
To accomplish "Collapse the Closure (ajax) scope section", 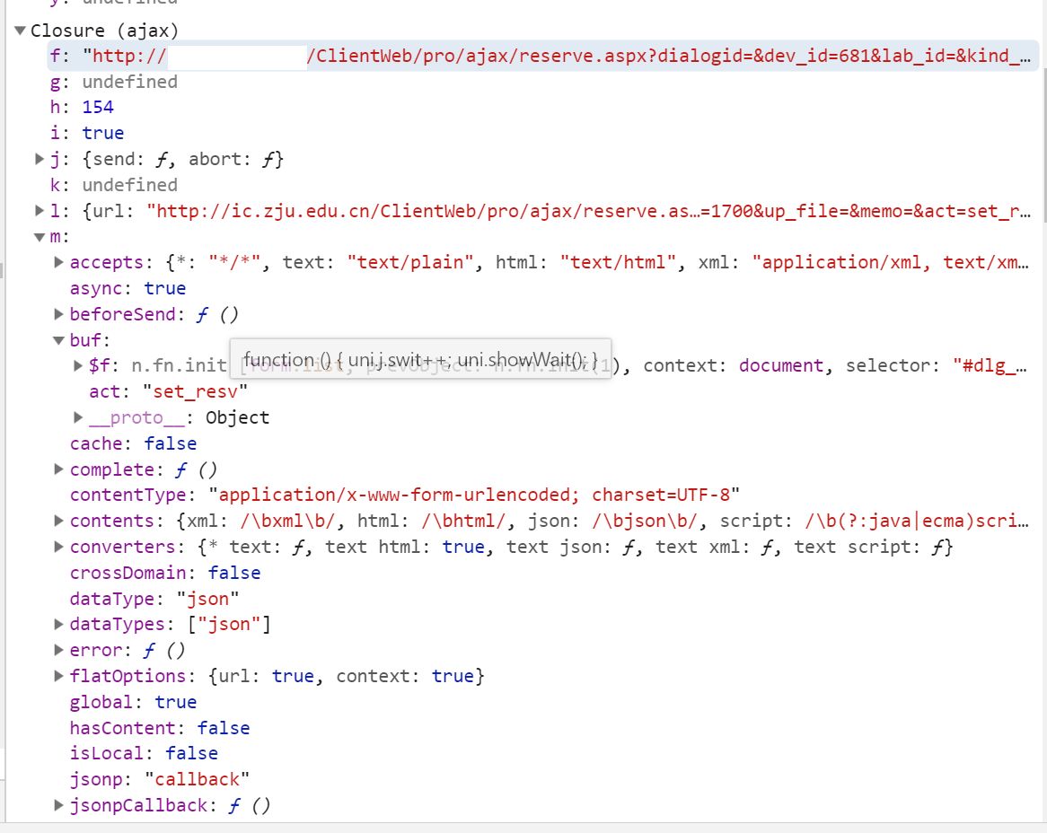I will tap(20, 31).
